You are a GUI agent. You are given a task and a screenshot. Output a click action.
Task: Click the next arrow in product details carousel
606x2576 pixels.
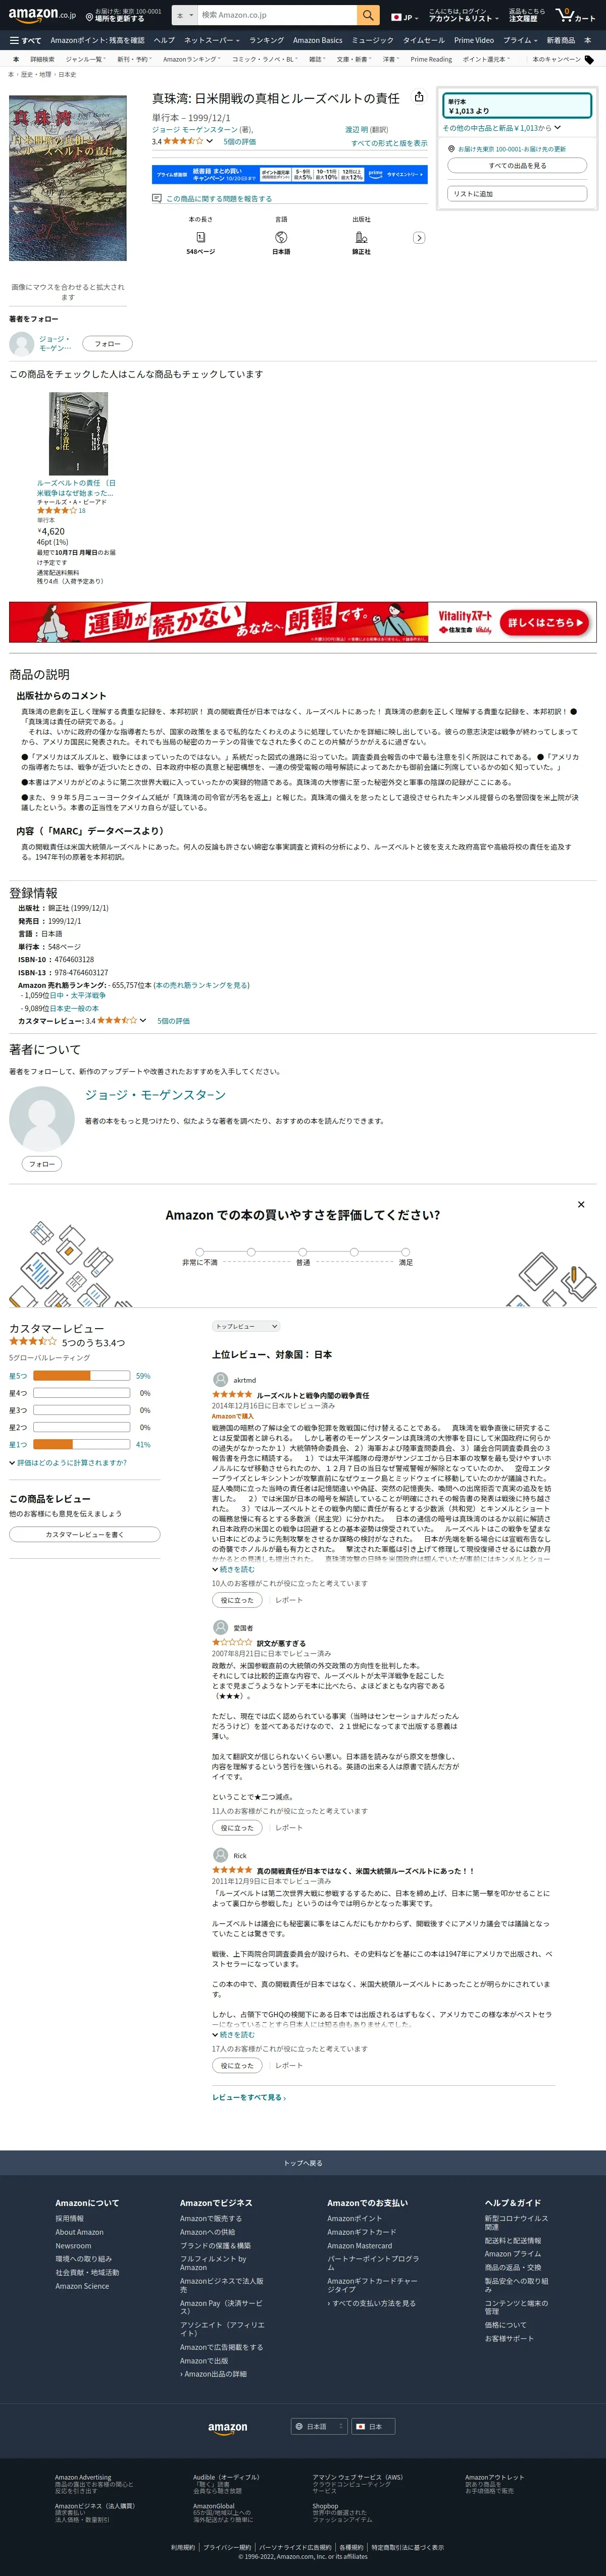click(x=419, y=238)
